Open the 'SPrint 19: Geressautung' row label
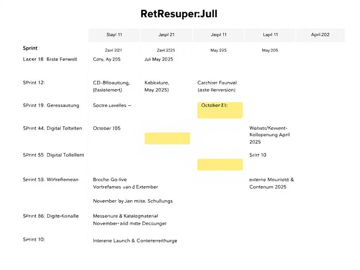 [x=51, y=105]
